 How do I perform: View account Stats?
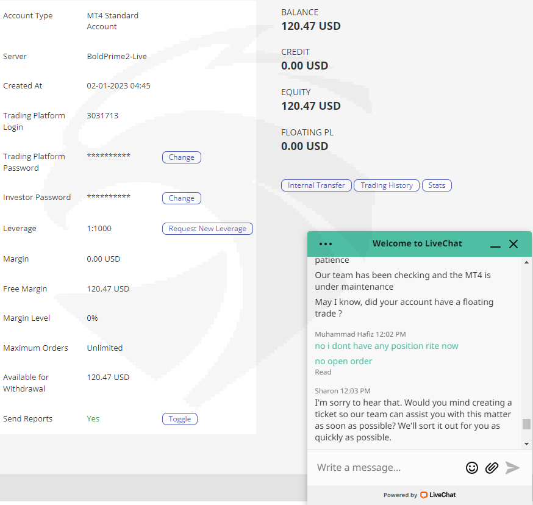coord(437,185)
